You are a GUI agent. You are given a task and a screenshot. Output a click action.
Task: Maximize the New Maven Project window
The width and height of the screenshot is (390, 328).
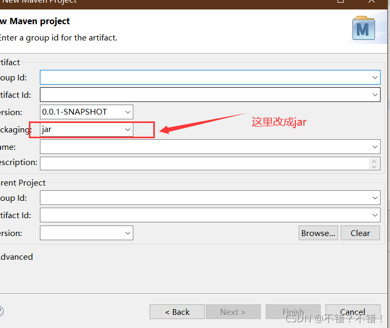(341, 1)
